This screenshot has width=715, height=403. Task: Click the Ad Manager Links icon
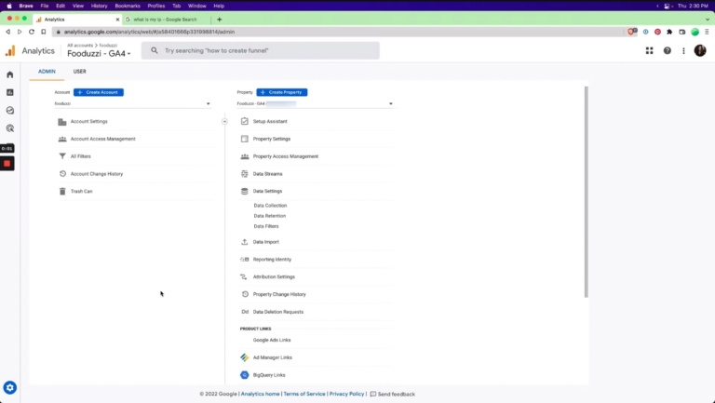245,357
